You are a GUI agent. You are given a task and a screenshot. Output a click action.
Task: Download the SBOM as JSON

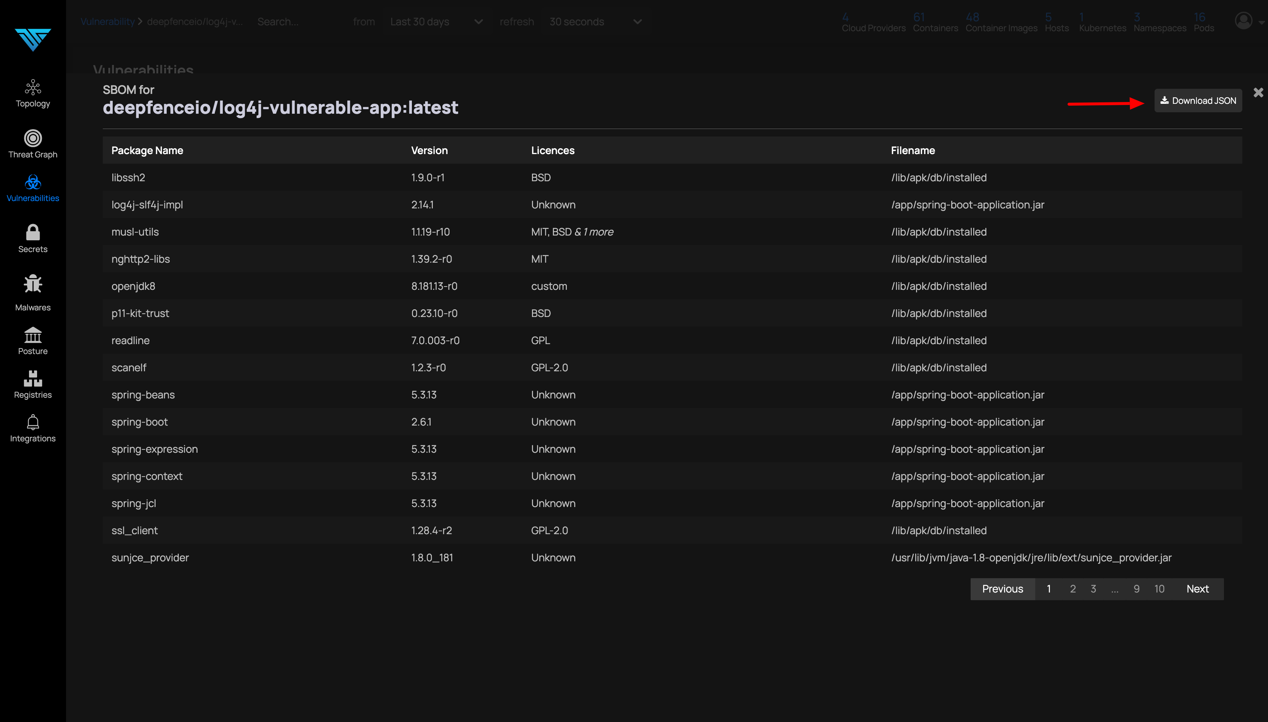(x=1198, y=100)
